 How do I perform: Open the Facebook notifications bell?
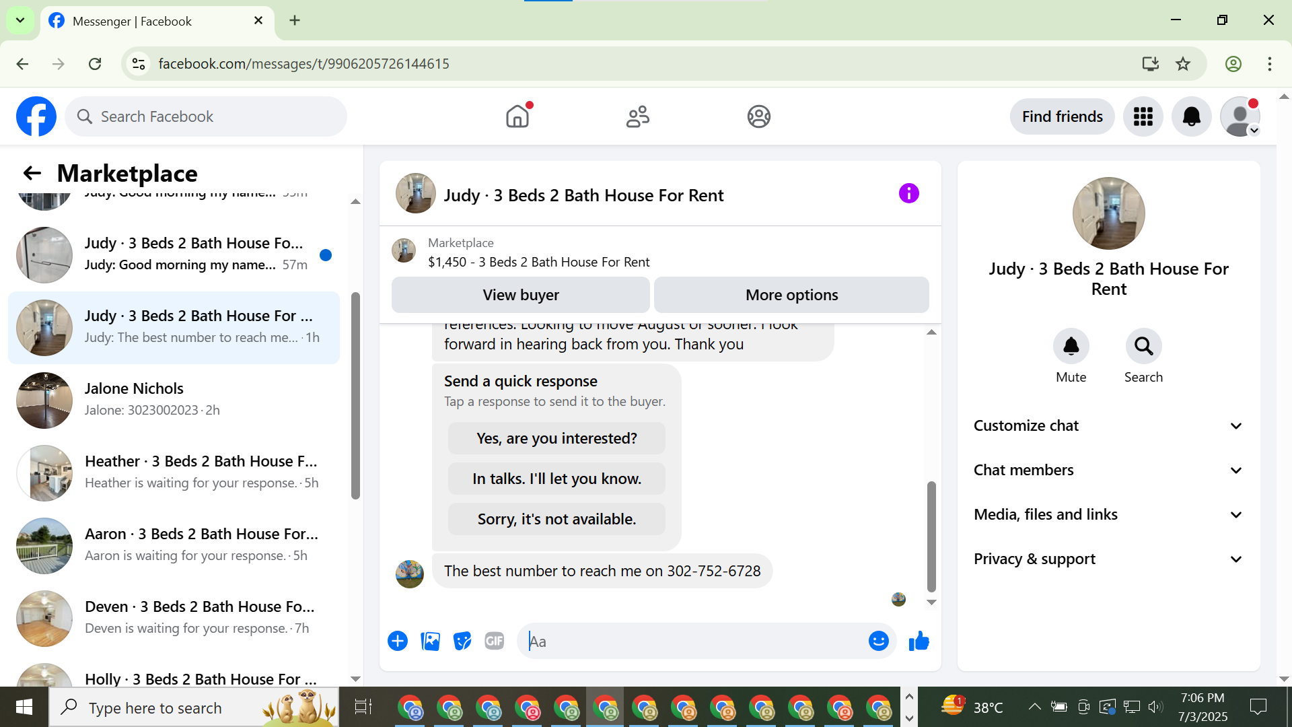tap(1191, 116)
